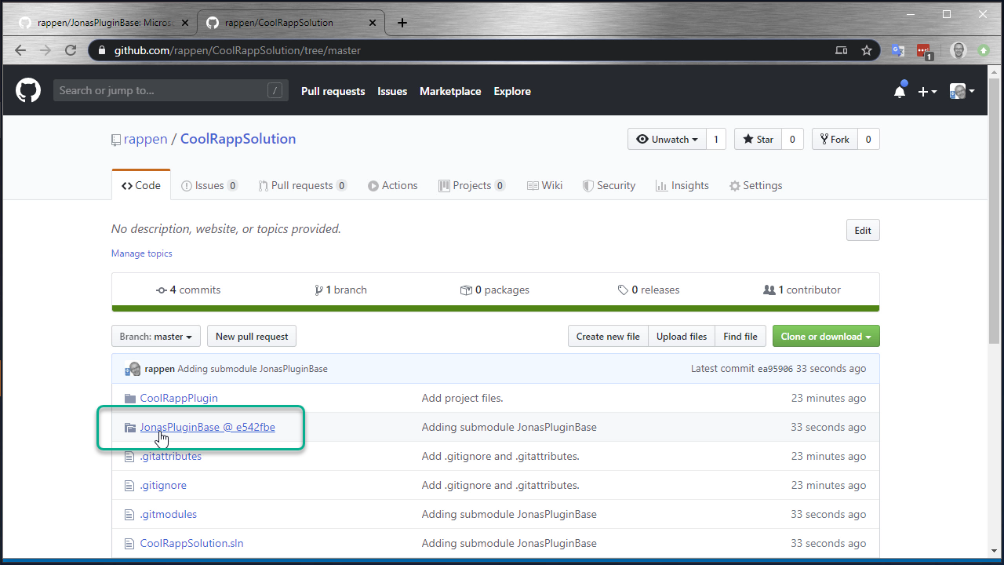
Task: Open the repository Pull requests tab
Action: [303, 186]
